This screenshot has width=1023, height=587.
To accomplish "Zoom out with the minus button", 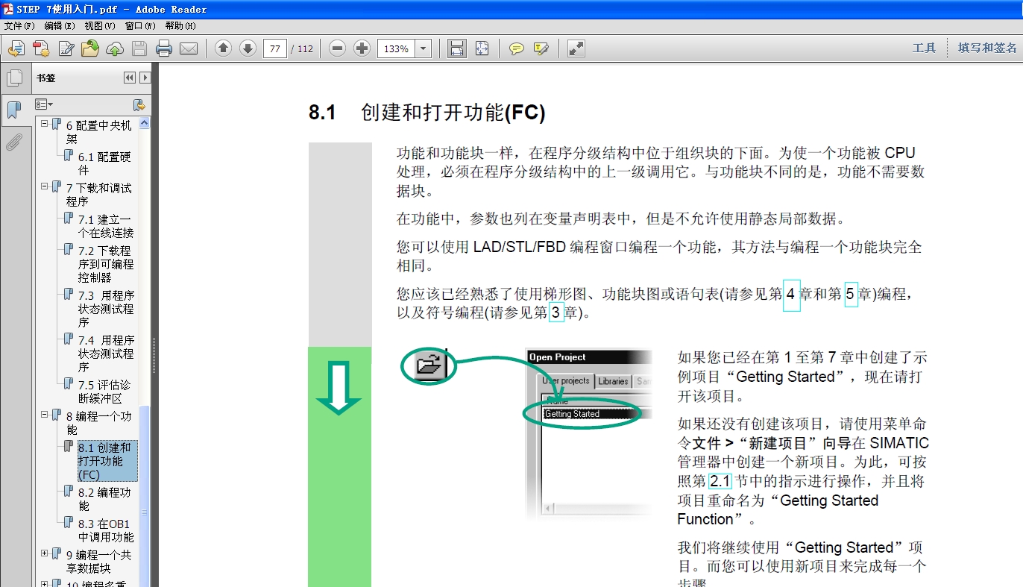I will tap(337, 48).
